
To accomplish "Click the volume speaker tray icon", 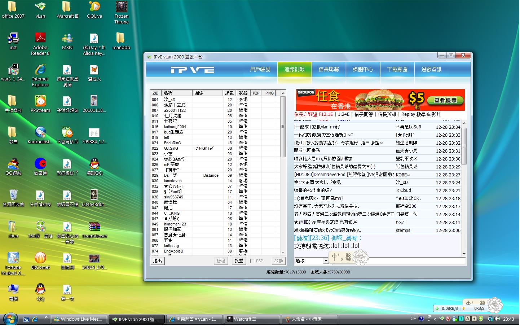I will pyautogui.click(x=497, y=319).
